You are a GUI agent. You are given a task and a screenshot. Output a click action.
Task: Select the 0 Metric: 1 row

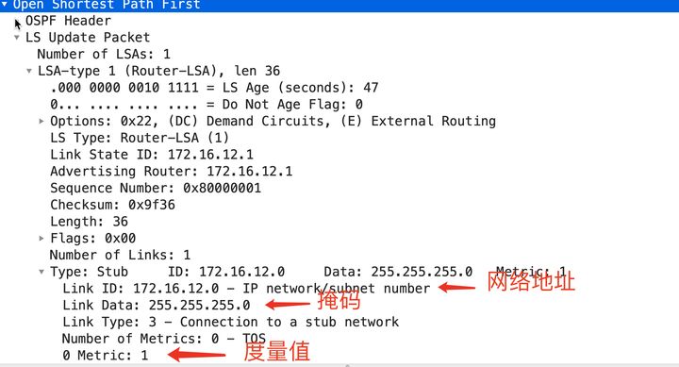pos(106,356)
